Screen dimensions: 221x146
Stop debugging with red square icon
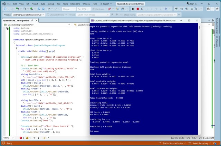click(138, 9)
